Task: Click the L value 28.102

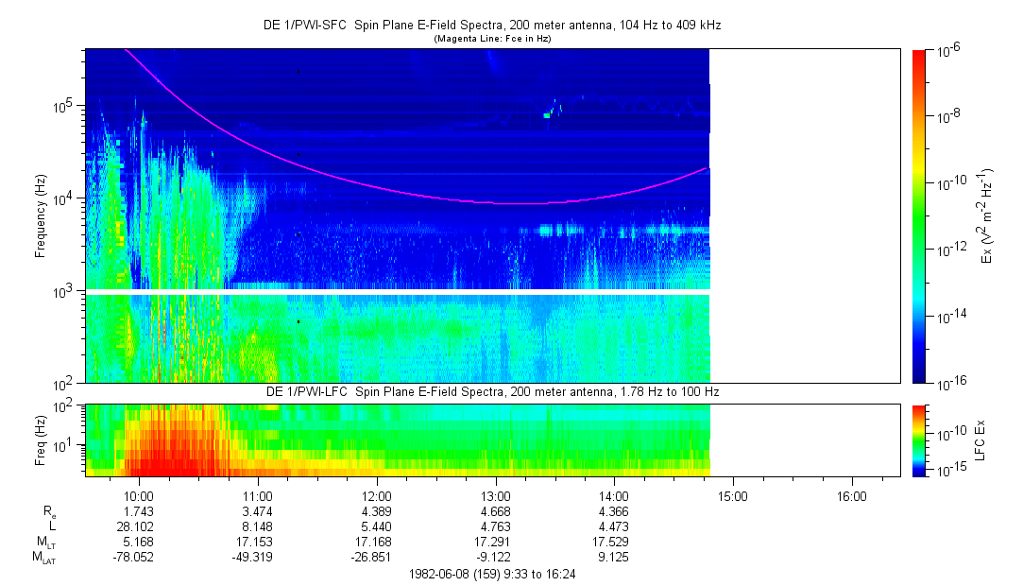Action: click(135, 526)
